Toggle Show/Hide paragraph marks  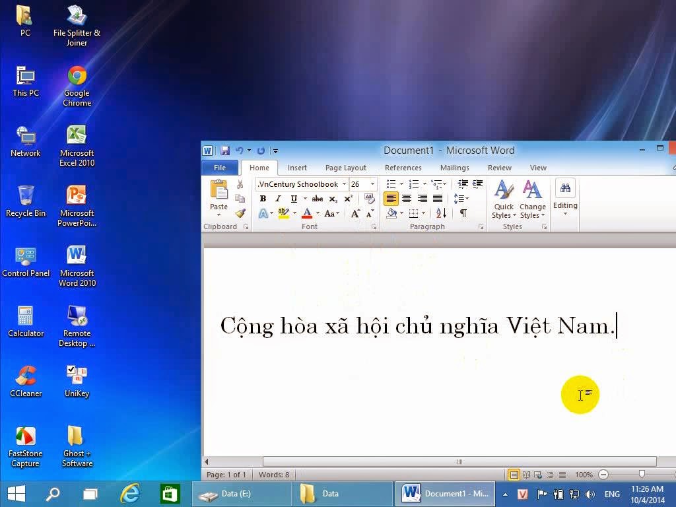463,213
